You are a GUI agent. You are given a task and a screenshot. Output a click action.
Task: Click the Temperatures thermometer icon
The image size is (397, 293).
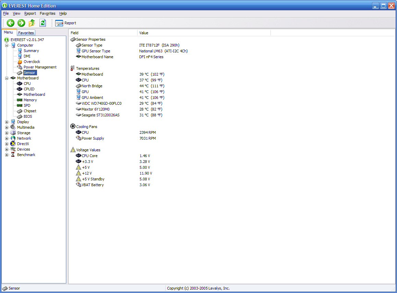tap(73, 68)
